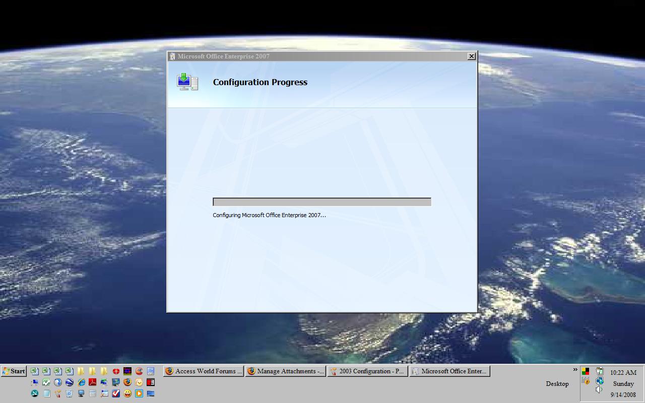645x403 pixels.
Task: Click 'Configuring Microsoft Office Enterprise 2007...' text
Action: [269, 215]
